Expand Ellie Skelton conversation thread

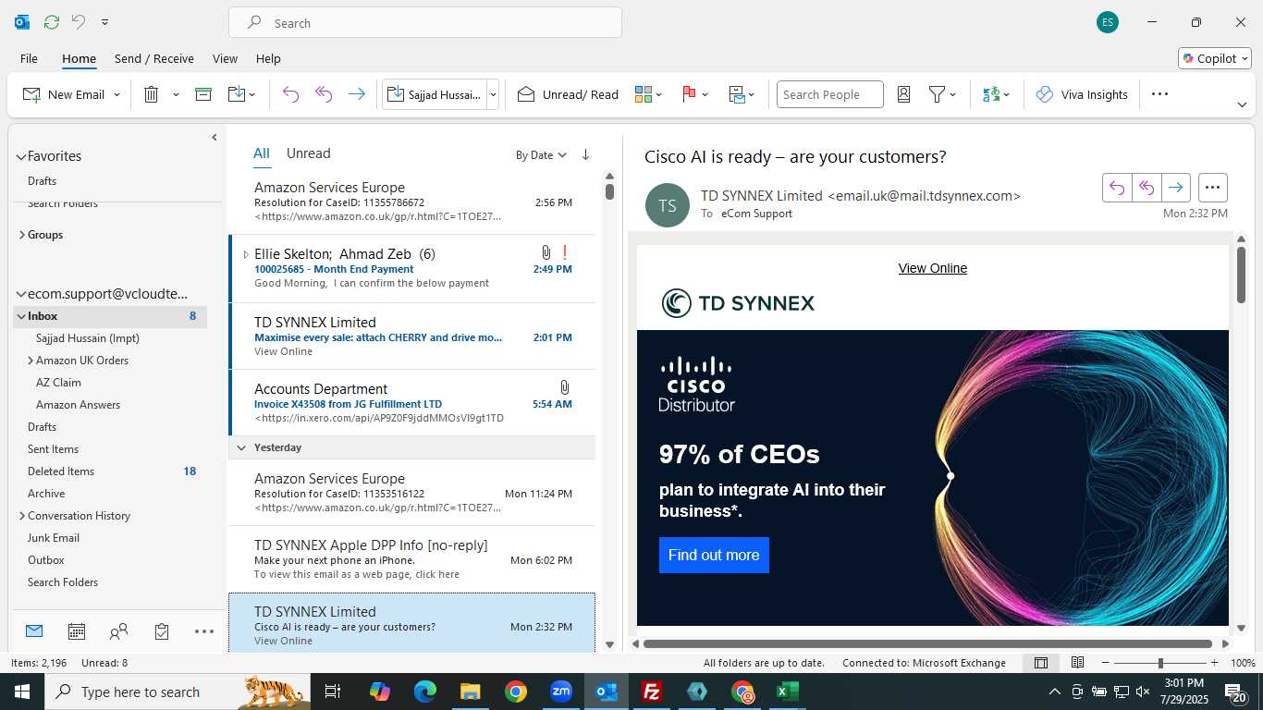tap(245, 254)
